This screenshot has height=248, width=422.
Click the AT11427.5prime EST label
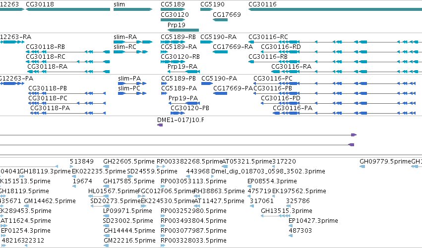click(x=219, y=201)
